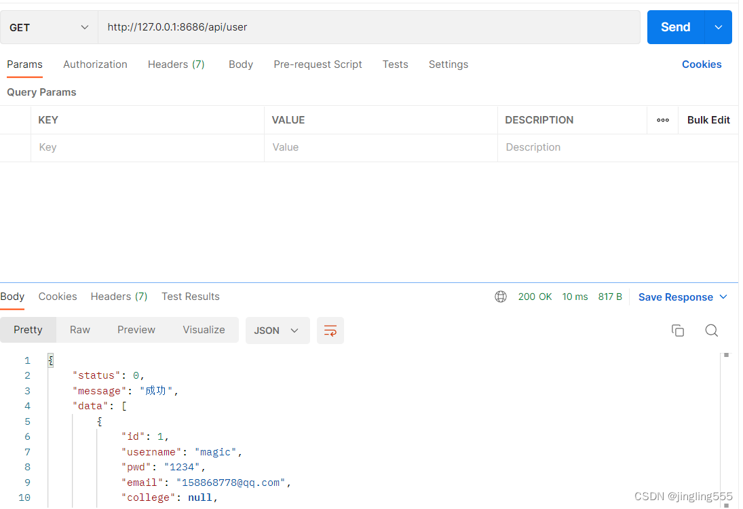This screenshot has height=509, width=743.
Task: Open the response Cookies tab
Action: [x=57, y=297]
